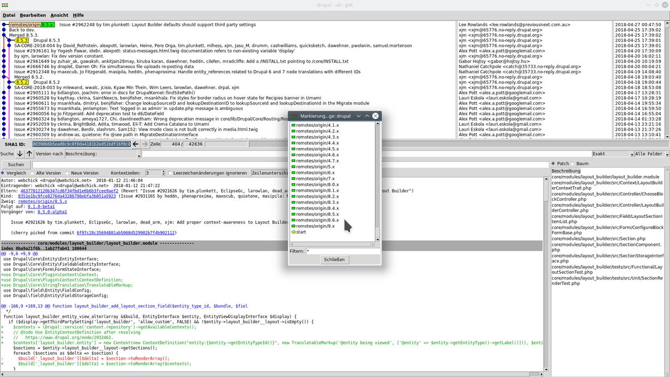The height and width of the screenshot is (377, 670).
Task: Shade the dialog with its title bar down-chevron
Action: (359, 116)
